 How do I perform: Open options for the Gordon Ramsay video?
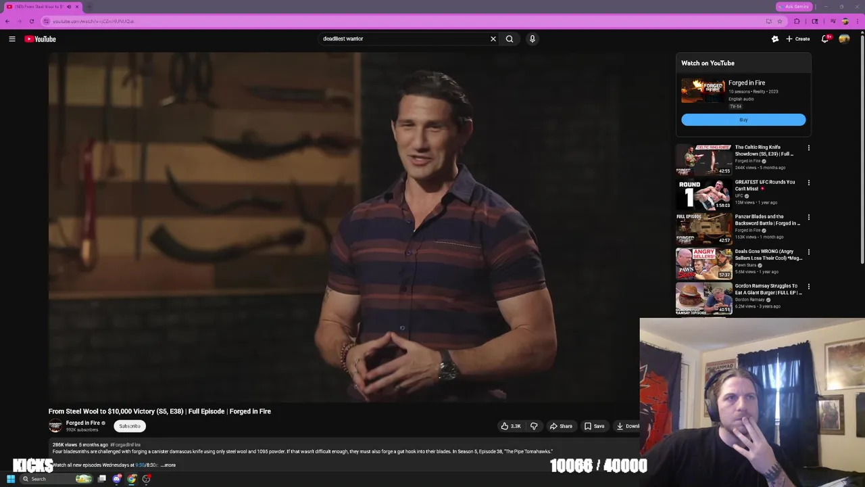(x=809, y=286)
